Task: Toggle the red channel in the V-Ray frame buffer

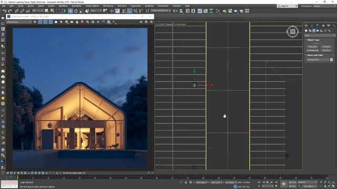Action: click(40, 22)
